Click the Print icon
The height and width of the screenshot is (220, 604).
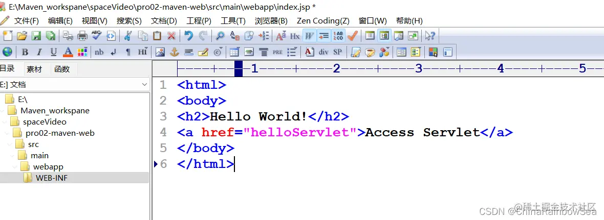click(x=82, y=36)
